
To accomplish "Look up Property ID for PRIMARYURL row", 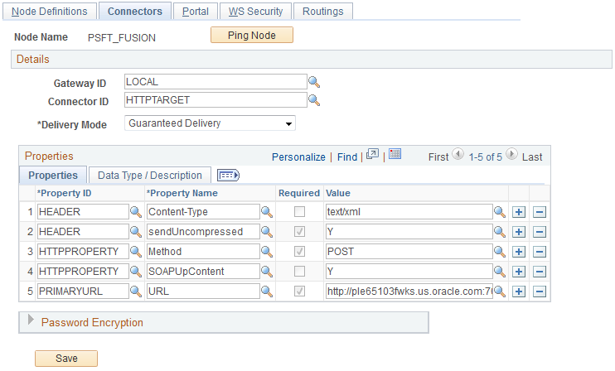I will click(x=136, y=291).
